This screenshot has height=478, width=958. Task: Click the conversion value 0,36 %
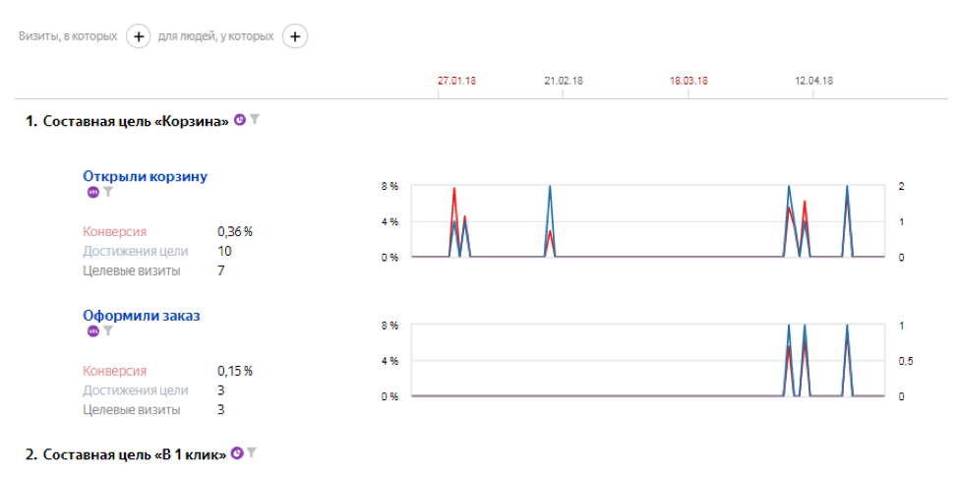(235, 232)
